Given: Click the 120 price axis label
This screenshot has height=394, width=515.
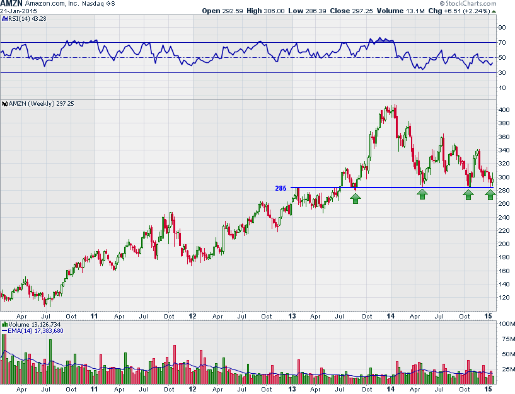Looking at the screenshot, I should point(504,298).
